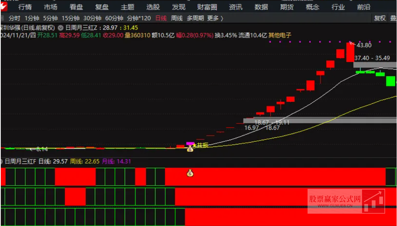The width and height of the screenshot is (397, 226).
Task: Open the 财富圈 menu
Action: point(207,7)
